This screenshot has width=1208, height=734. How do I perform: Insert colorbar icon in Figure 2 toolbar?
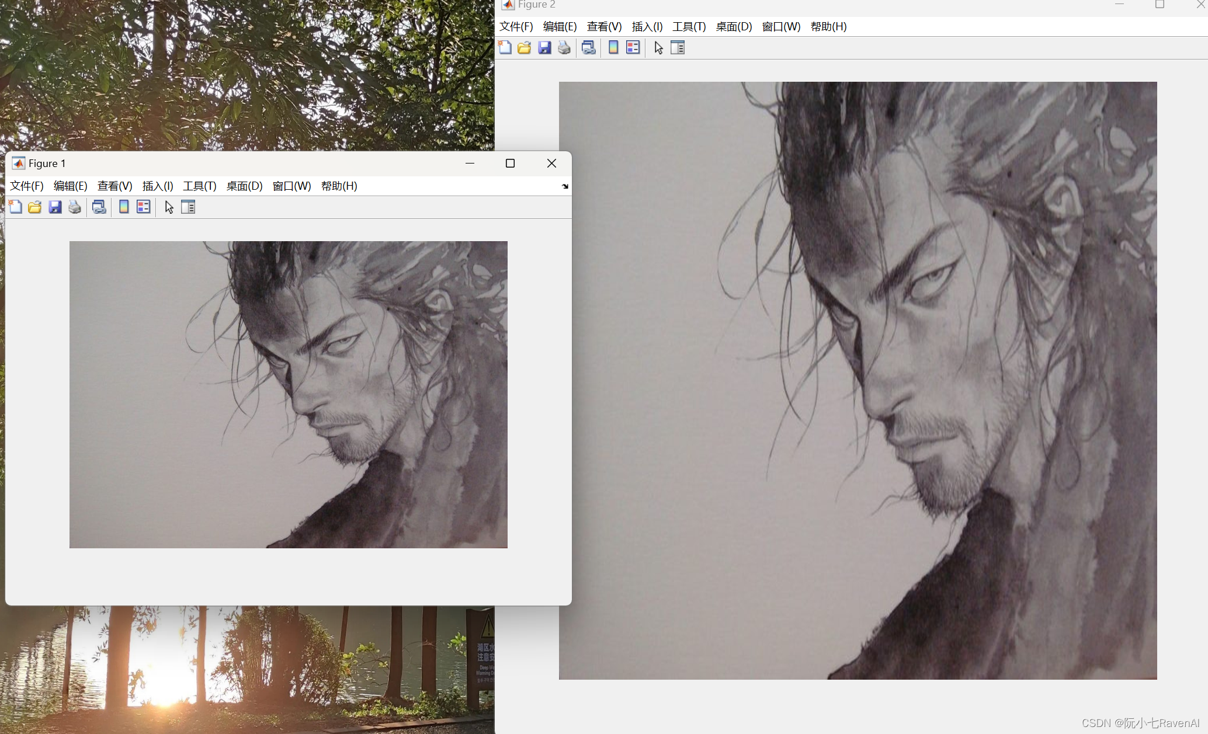click(x=613, y=48)
